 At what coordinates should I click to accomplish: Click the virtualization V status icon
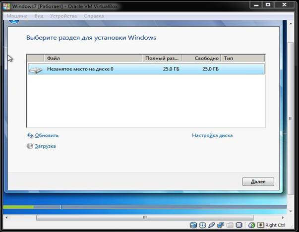(239, 225)
